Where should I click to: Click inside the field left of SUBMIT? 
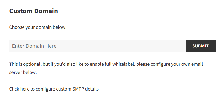point(97,46)
